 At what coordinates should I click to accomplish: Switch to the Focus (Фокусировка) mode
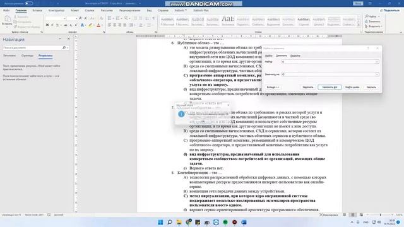pyautogui.click(x=329, y=215)
